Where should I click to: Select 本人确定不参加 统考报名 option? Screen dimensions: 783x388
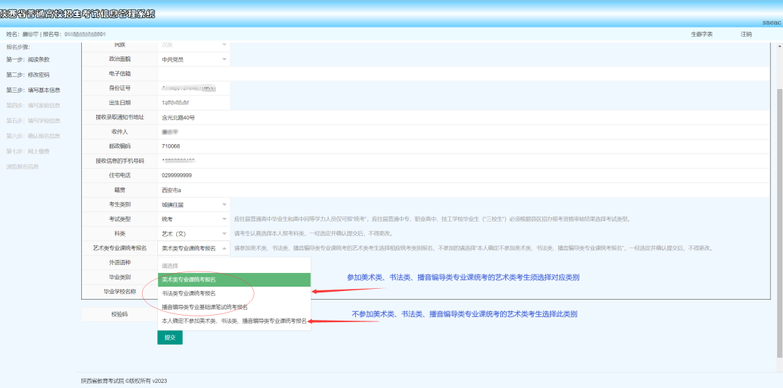234,321
